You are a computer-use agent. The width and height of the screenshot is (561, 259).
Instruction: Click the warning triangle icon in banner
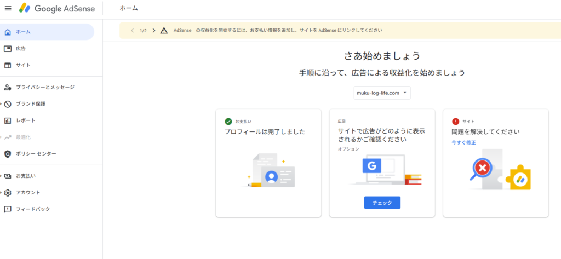pos(164,31)
